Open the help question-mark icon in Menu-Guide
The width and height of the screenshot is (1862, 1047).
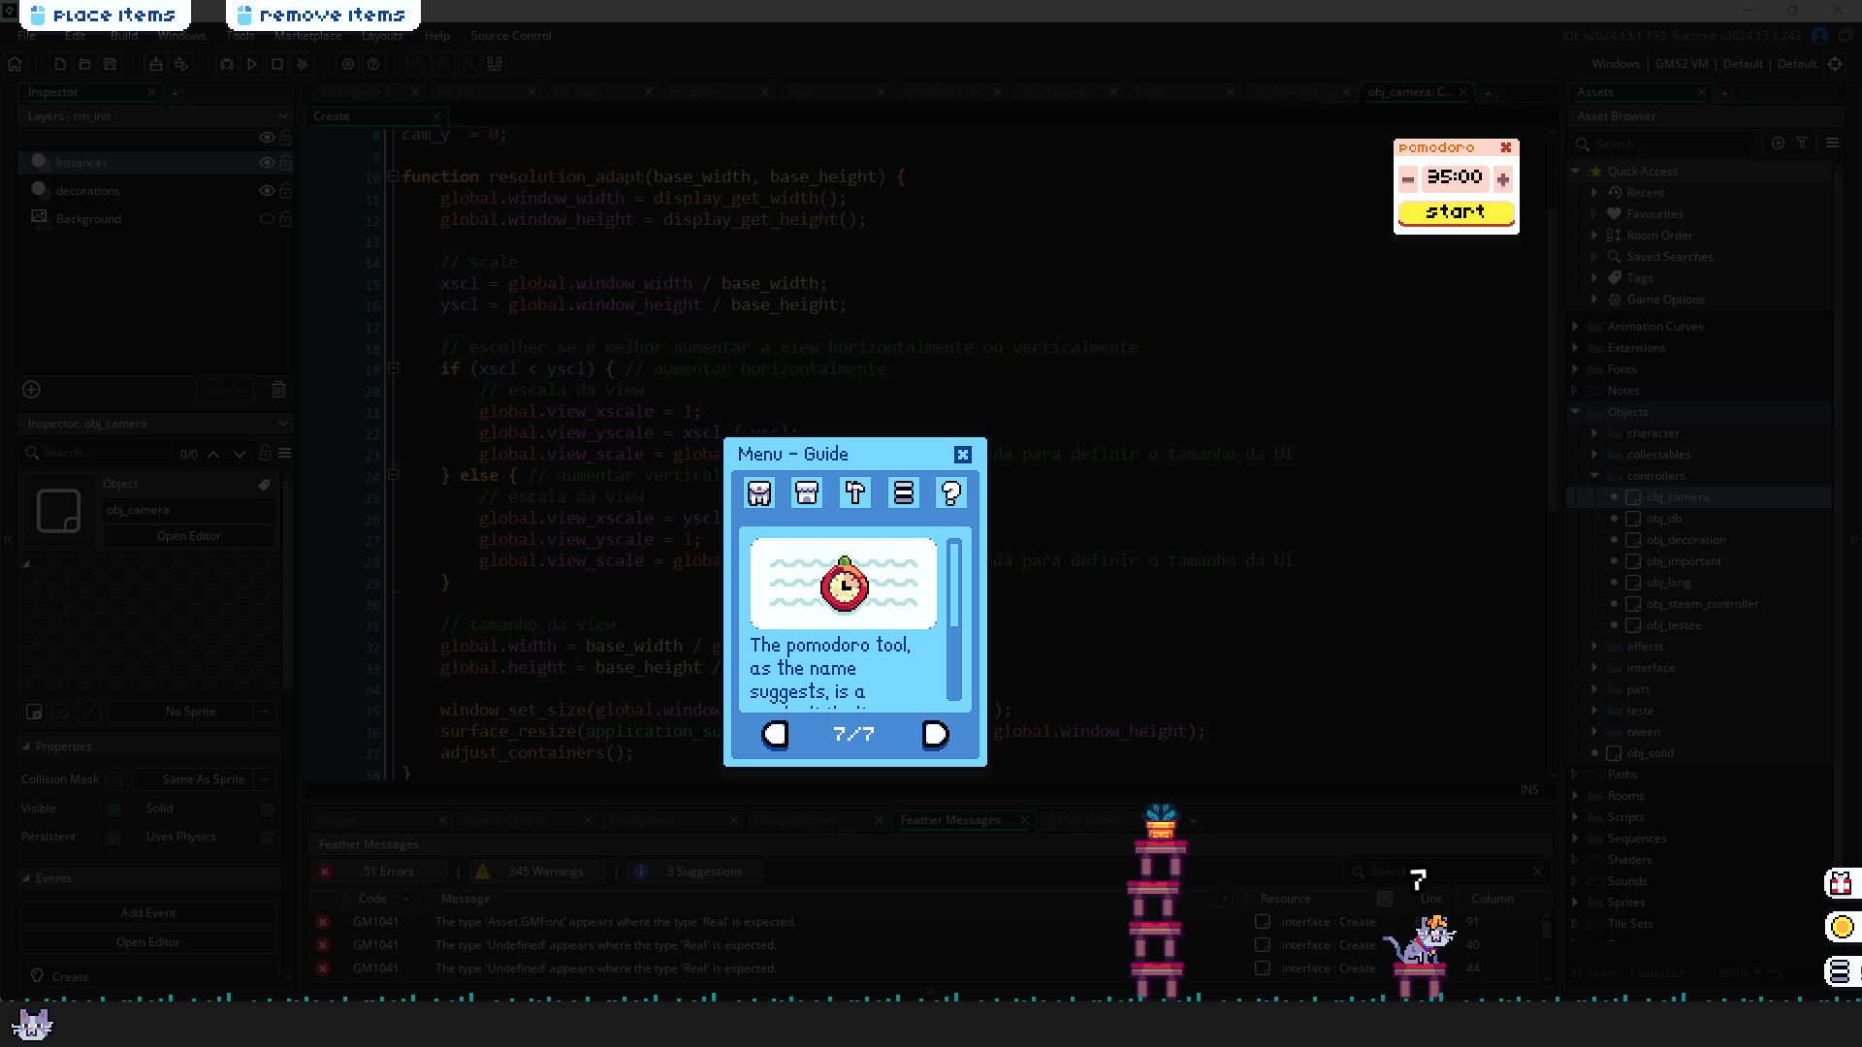pyautogui.click(x=951, y=492)
